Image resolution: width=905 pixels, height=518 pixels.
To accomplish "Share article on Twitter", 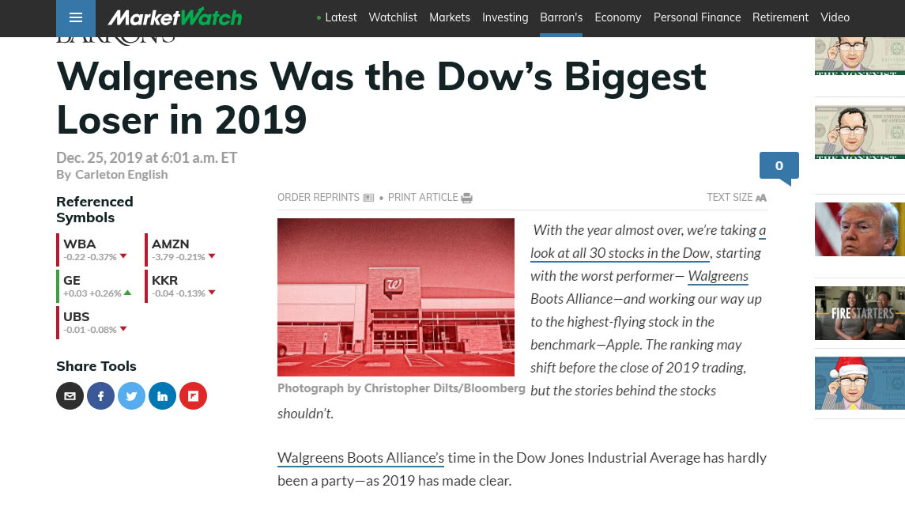I will pos(131,396).
